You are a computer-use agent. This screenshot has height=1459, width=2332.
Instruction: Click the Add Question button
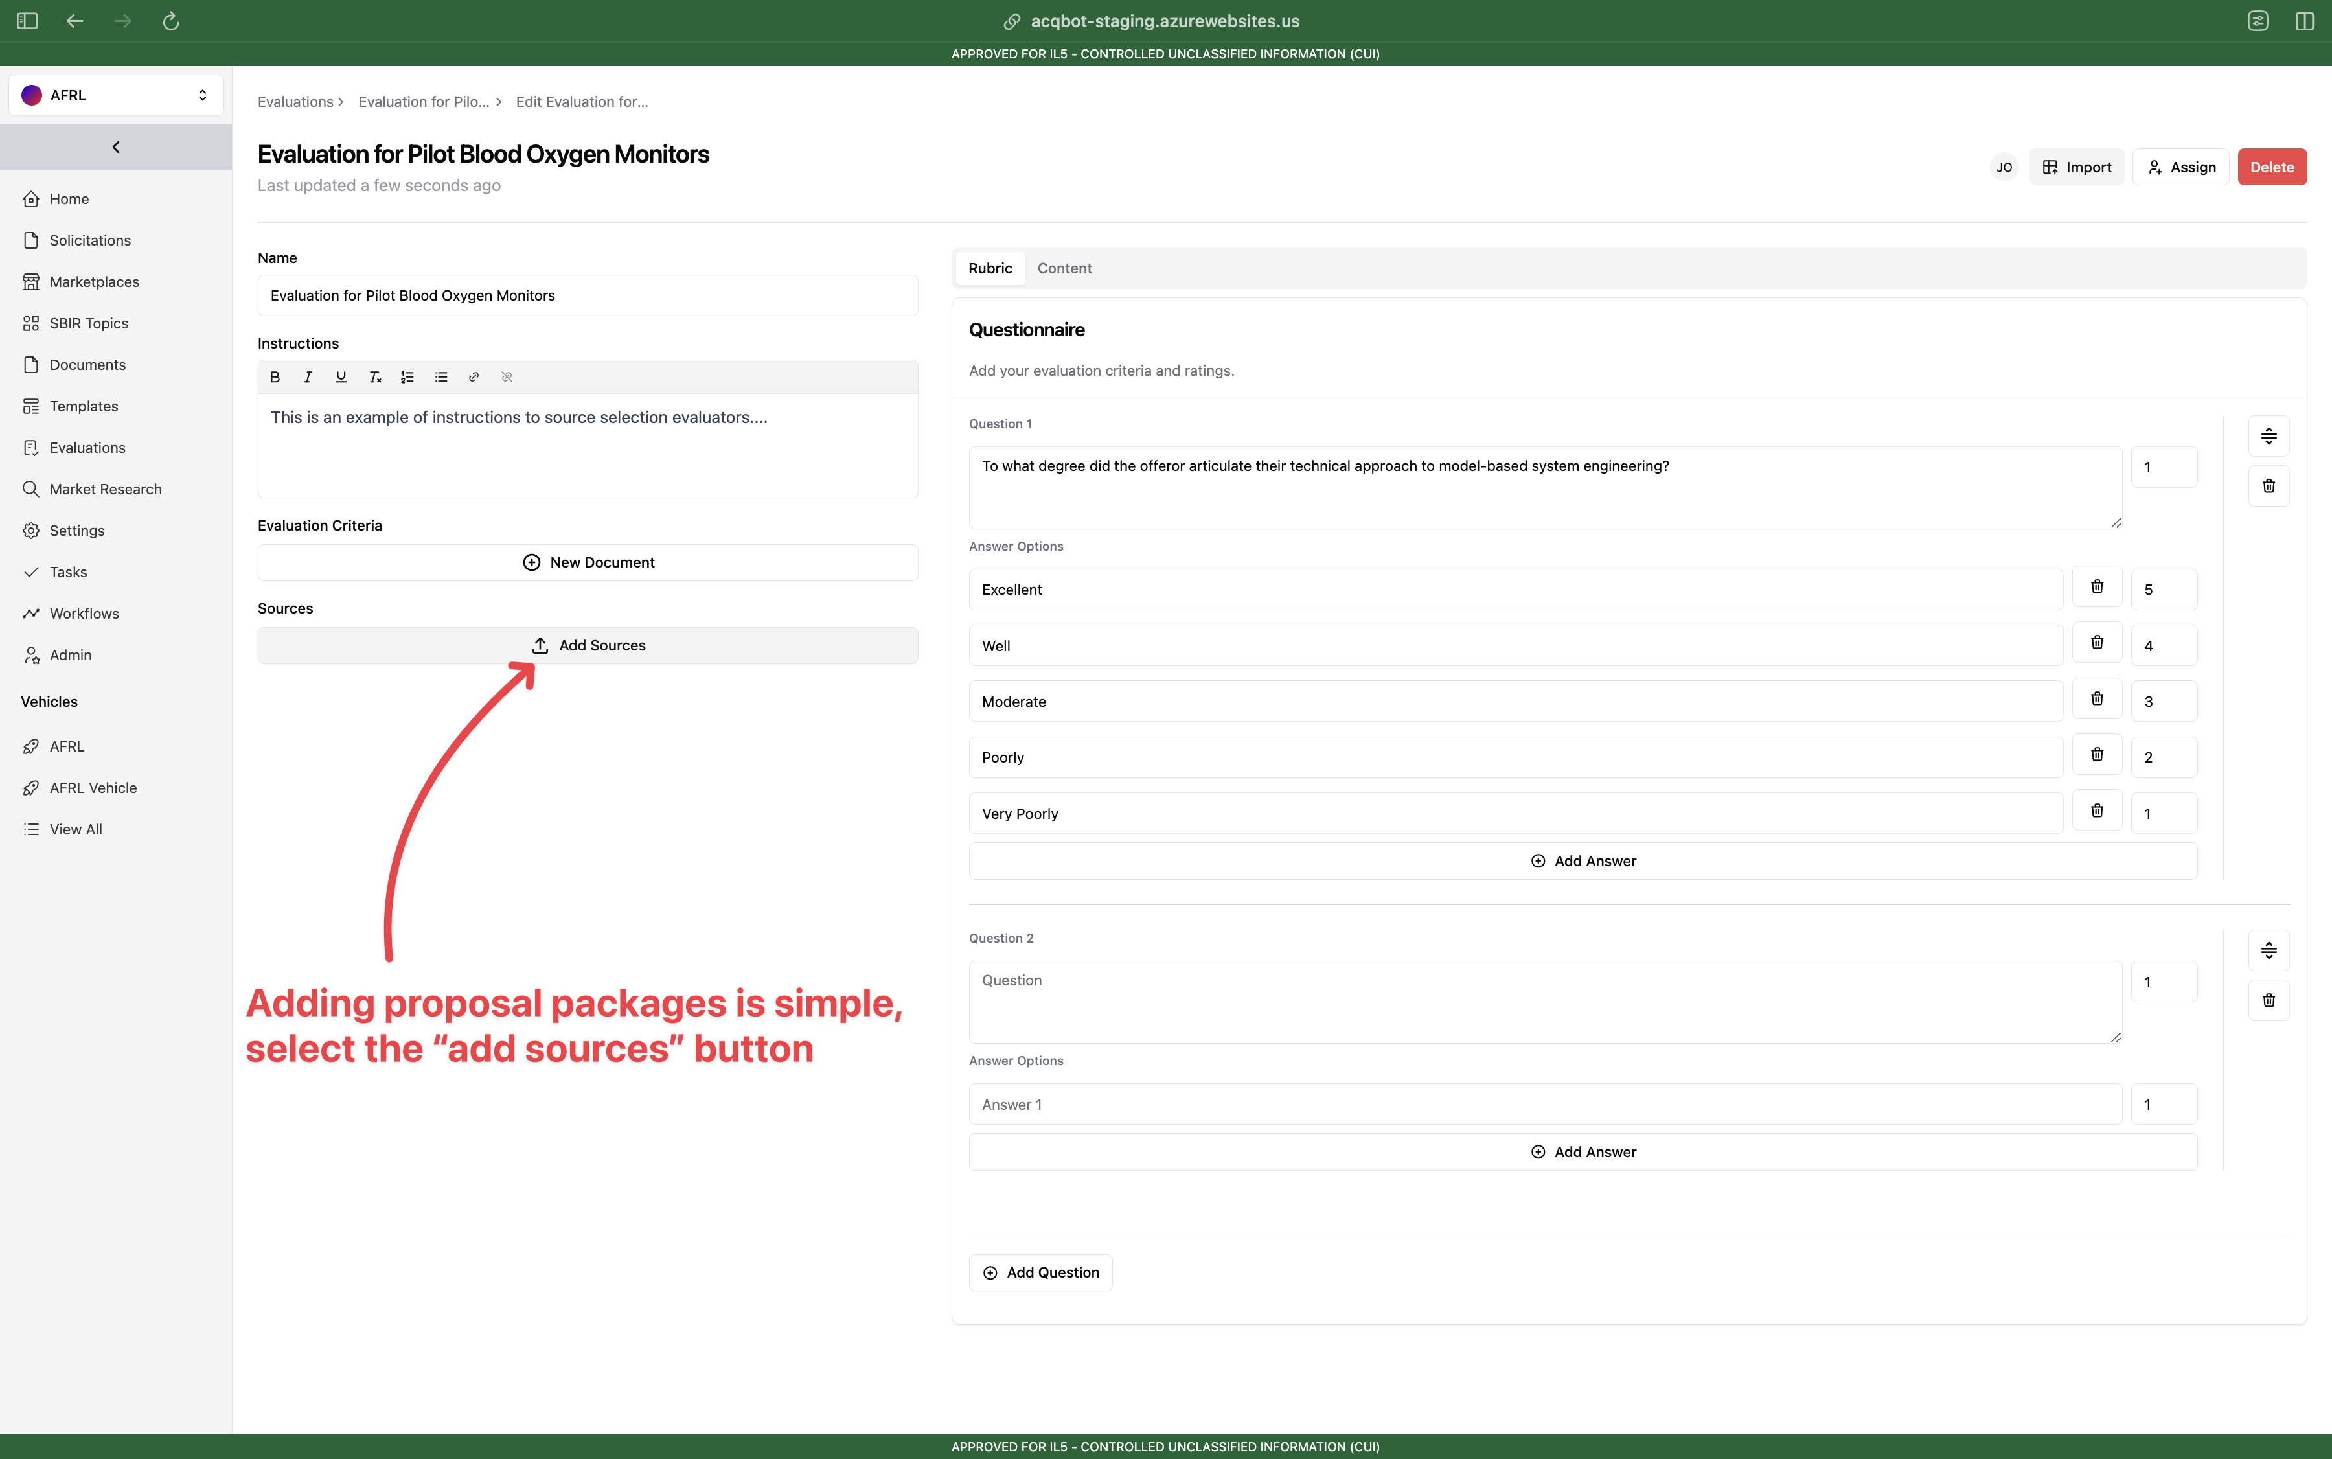[1040, 1273]
